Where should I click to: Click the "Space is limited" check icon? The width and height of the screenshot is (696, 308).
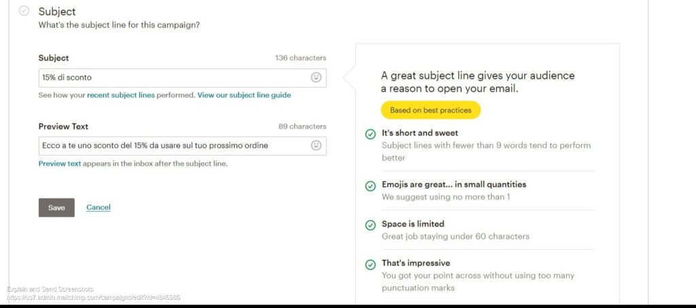click(370, 225)
